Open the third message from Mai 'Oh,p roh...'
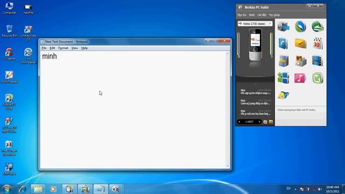Viewport: 345px width, 194px height. tap(256, 113)
